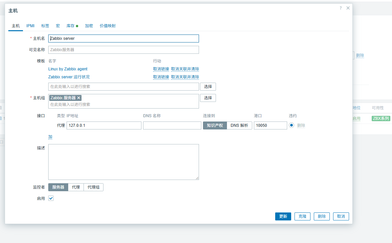
Task: Click the 更新 button
Action: pos(283,216)
